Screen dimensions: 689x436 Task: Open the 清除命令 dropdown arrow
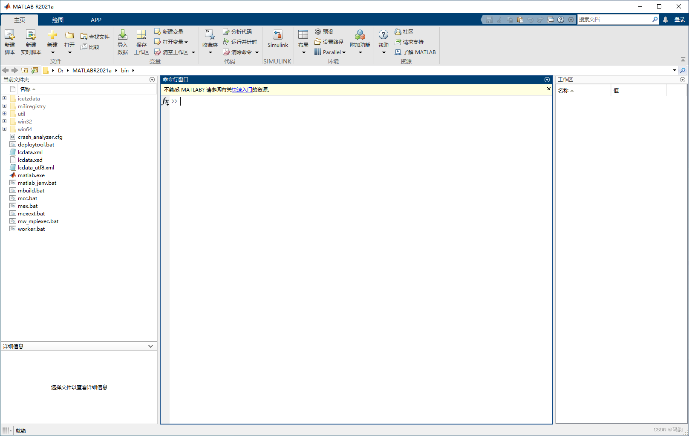click(257, 52)
